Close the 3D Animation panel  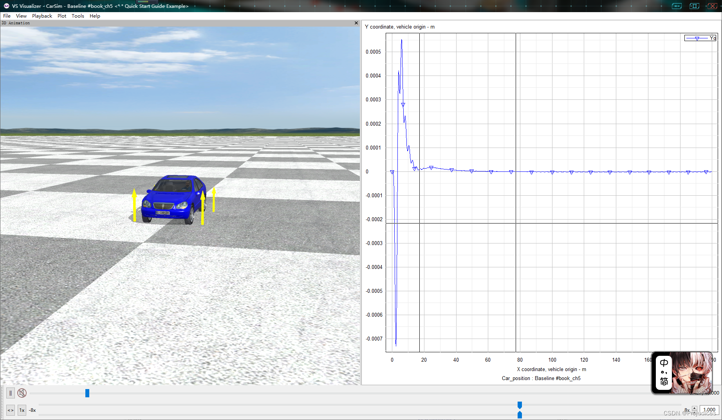[356, 23]
